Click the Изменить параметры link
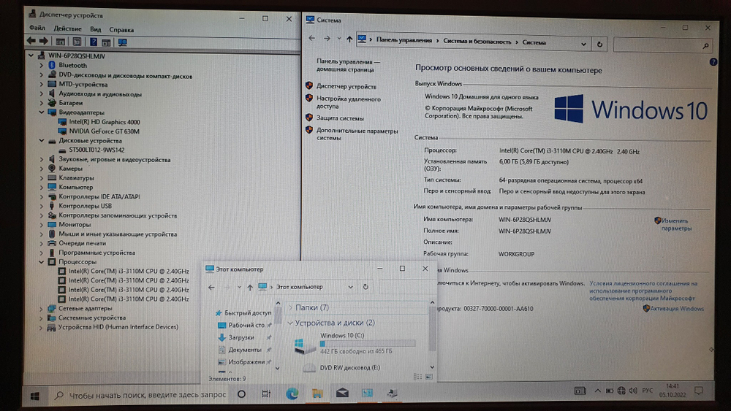Image resolution: width=731 pixels, height=411 pixels. click(675, 224)
